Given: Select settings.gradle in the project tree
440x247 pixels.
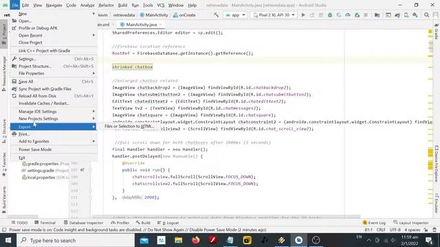Looking at the screenshot, I should pyautogui.click(x=41, y=171).
